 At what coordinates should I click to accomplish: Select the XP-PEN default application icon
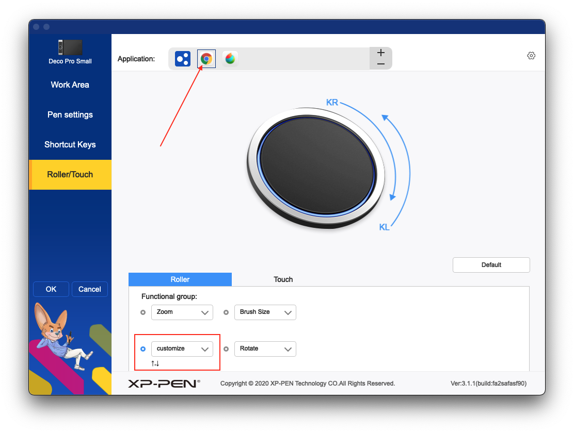click(183, 59)
